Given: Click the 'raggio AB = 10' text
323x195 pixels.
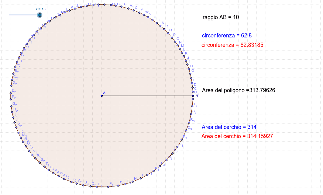Looking at the screenshot, I should [x=221, y=17].
